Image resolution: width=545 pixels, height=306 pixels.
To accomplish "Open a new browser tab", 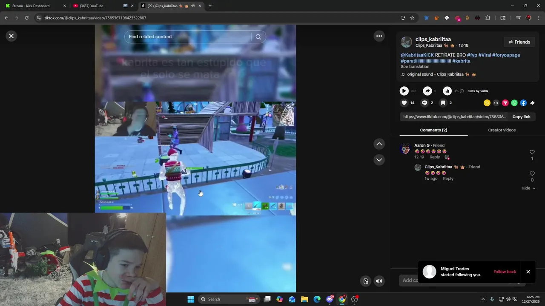I will click(x=209, y=6).
